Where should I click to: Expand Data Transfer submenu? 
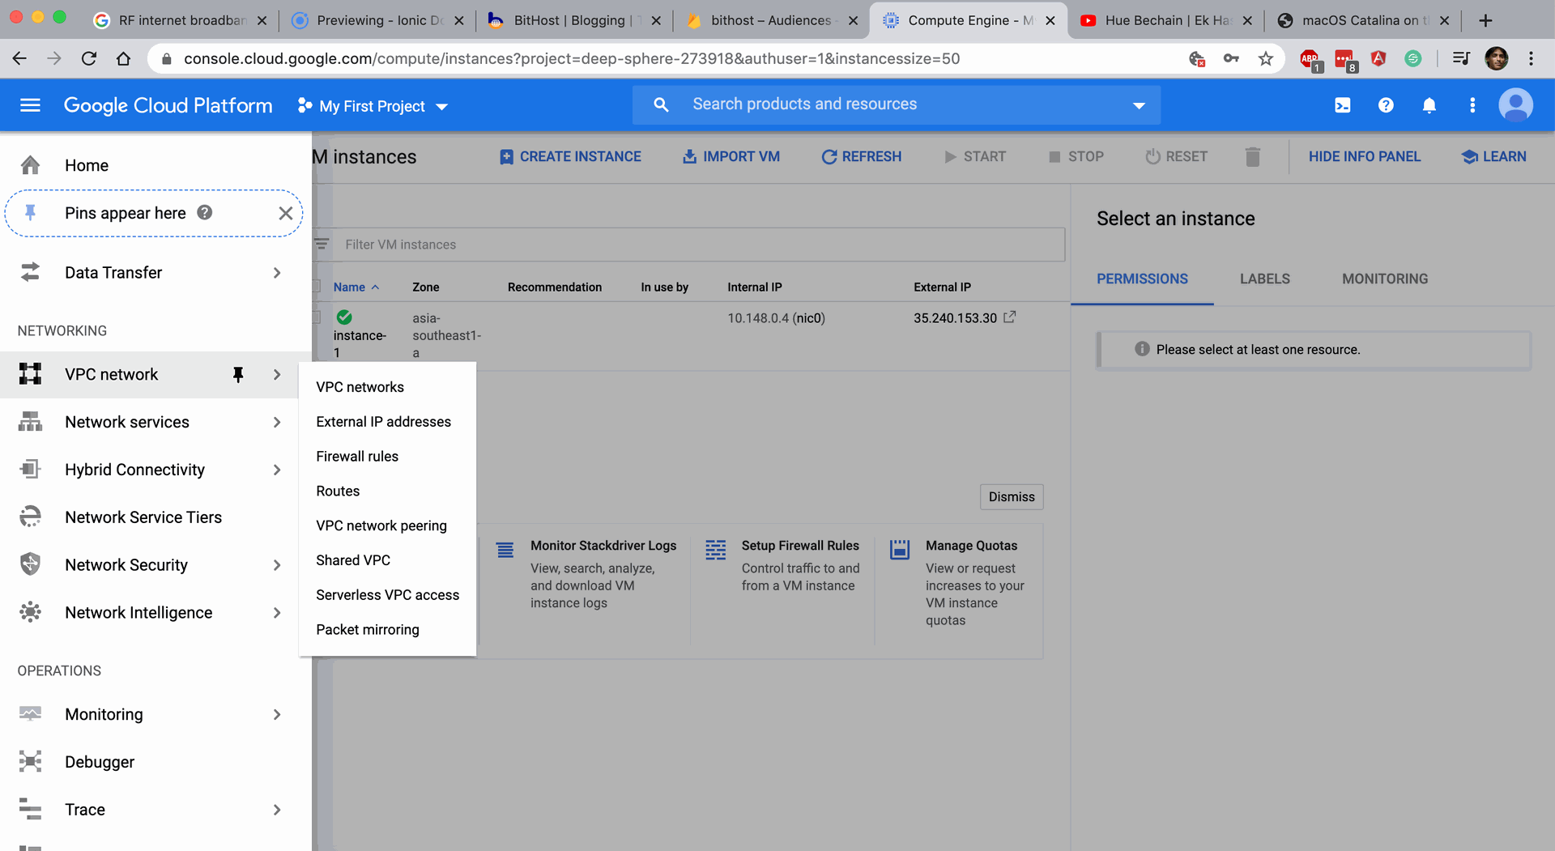pos(277,273)
